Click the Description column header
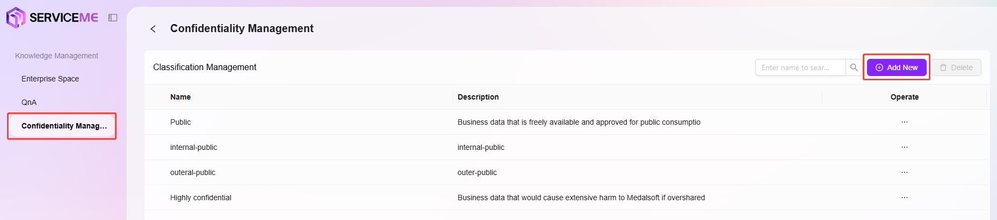Image resolution: width=997 pixels, height=220 pixels. tap(478, 97)
